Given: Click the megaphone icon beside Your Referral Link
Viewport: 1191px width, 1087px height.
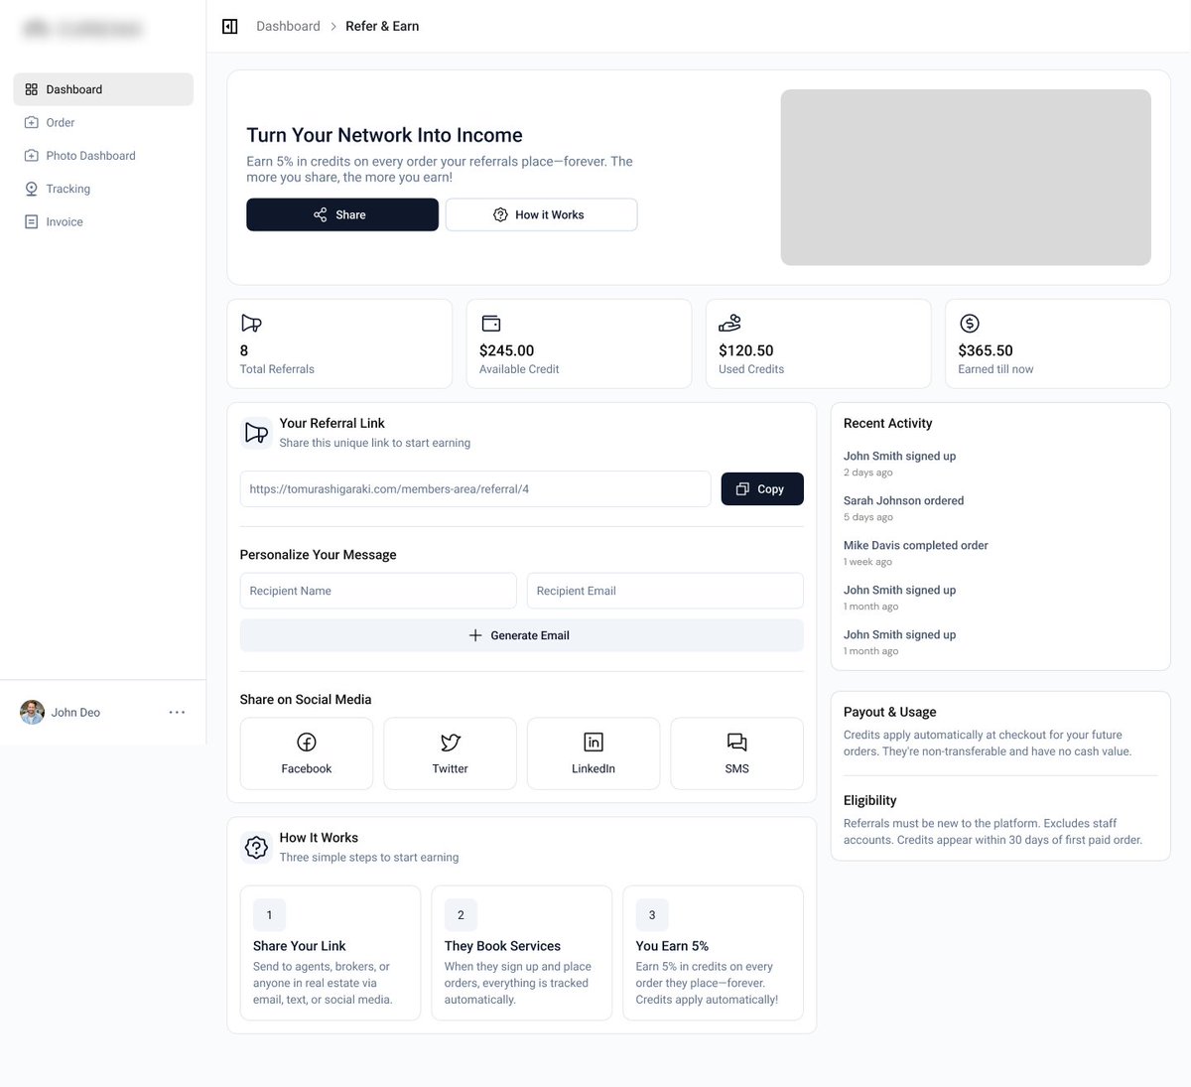Looking at the screenshot, I should [256, 433].
